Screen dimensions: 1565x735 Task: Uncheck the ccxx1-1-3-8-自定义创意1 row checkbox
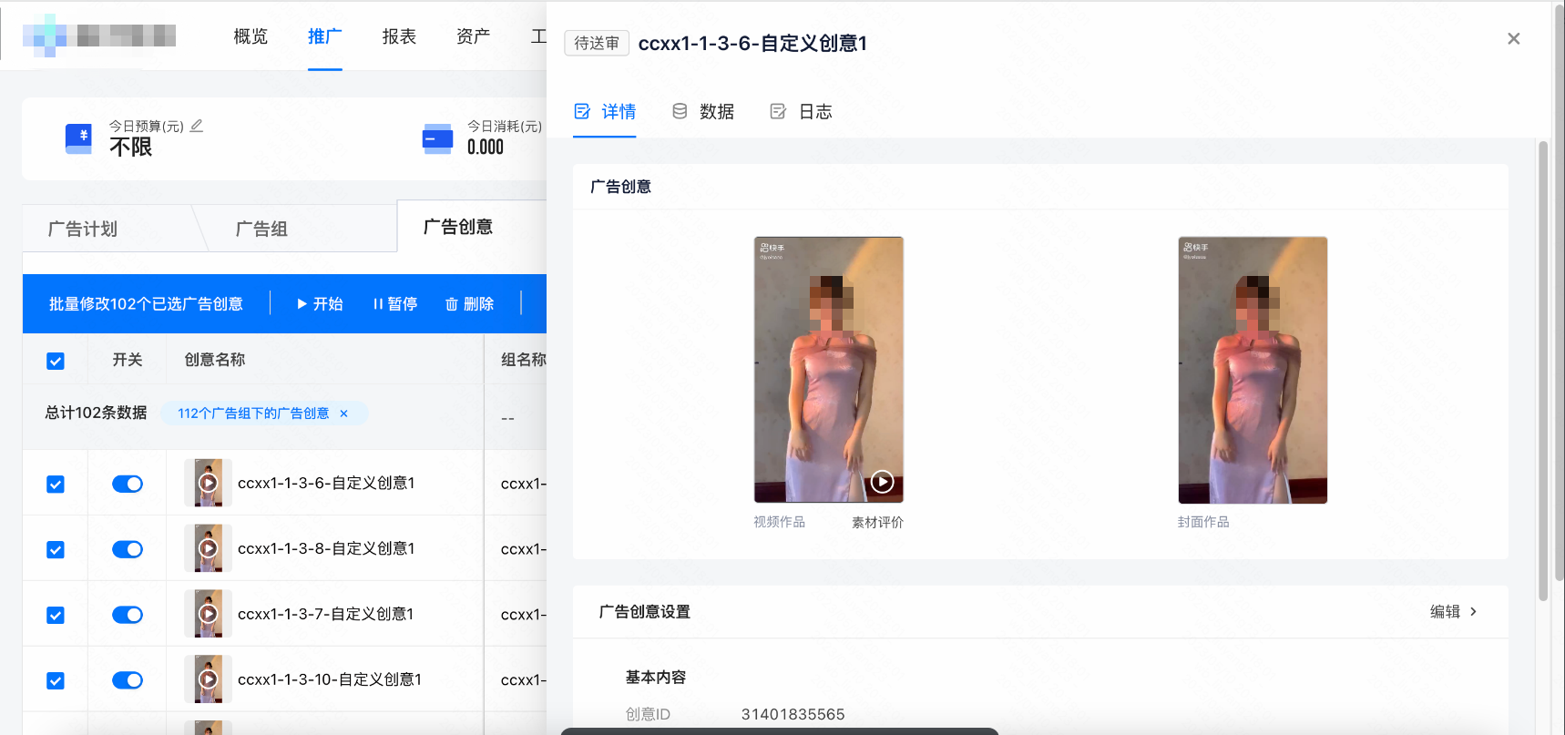[x=56, y=549]
